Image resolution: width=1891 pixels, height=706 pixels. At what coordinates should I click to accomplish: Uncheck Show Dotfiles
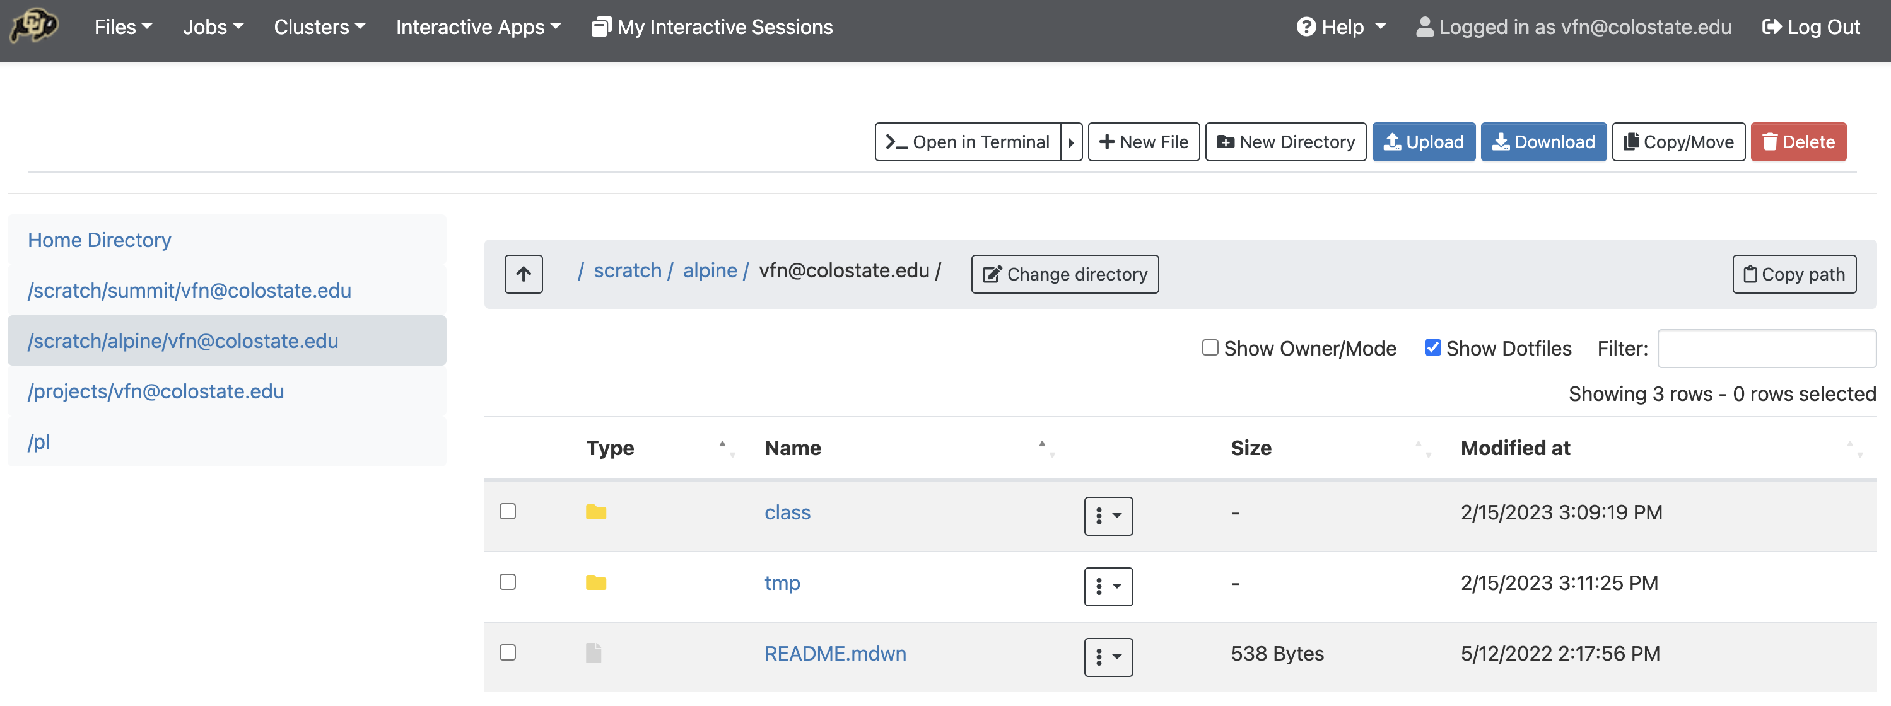[x=1432, y=348]
